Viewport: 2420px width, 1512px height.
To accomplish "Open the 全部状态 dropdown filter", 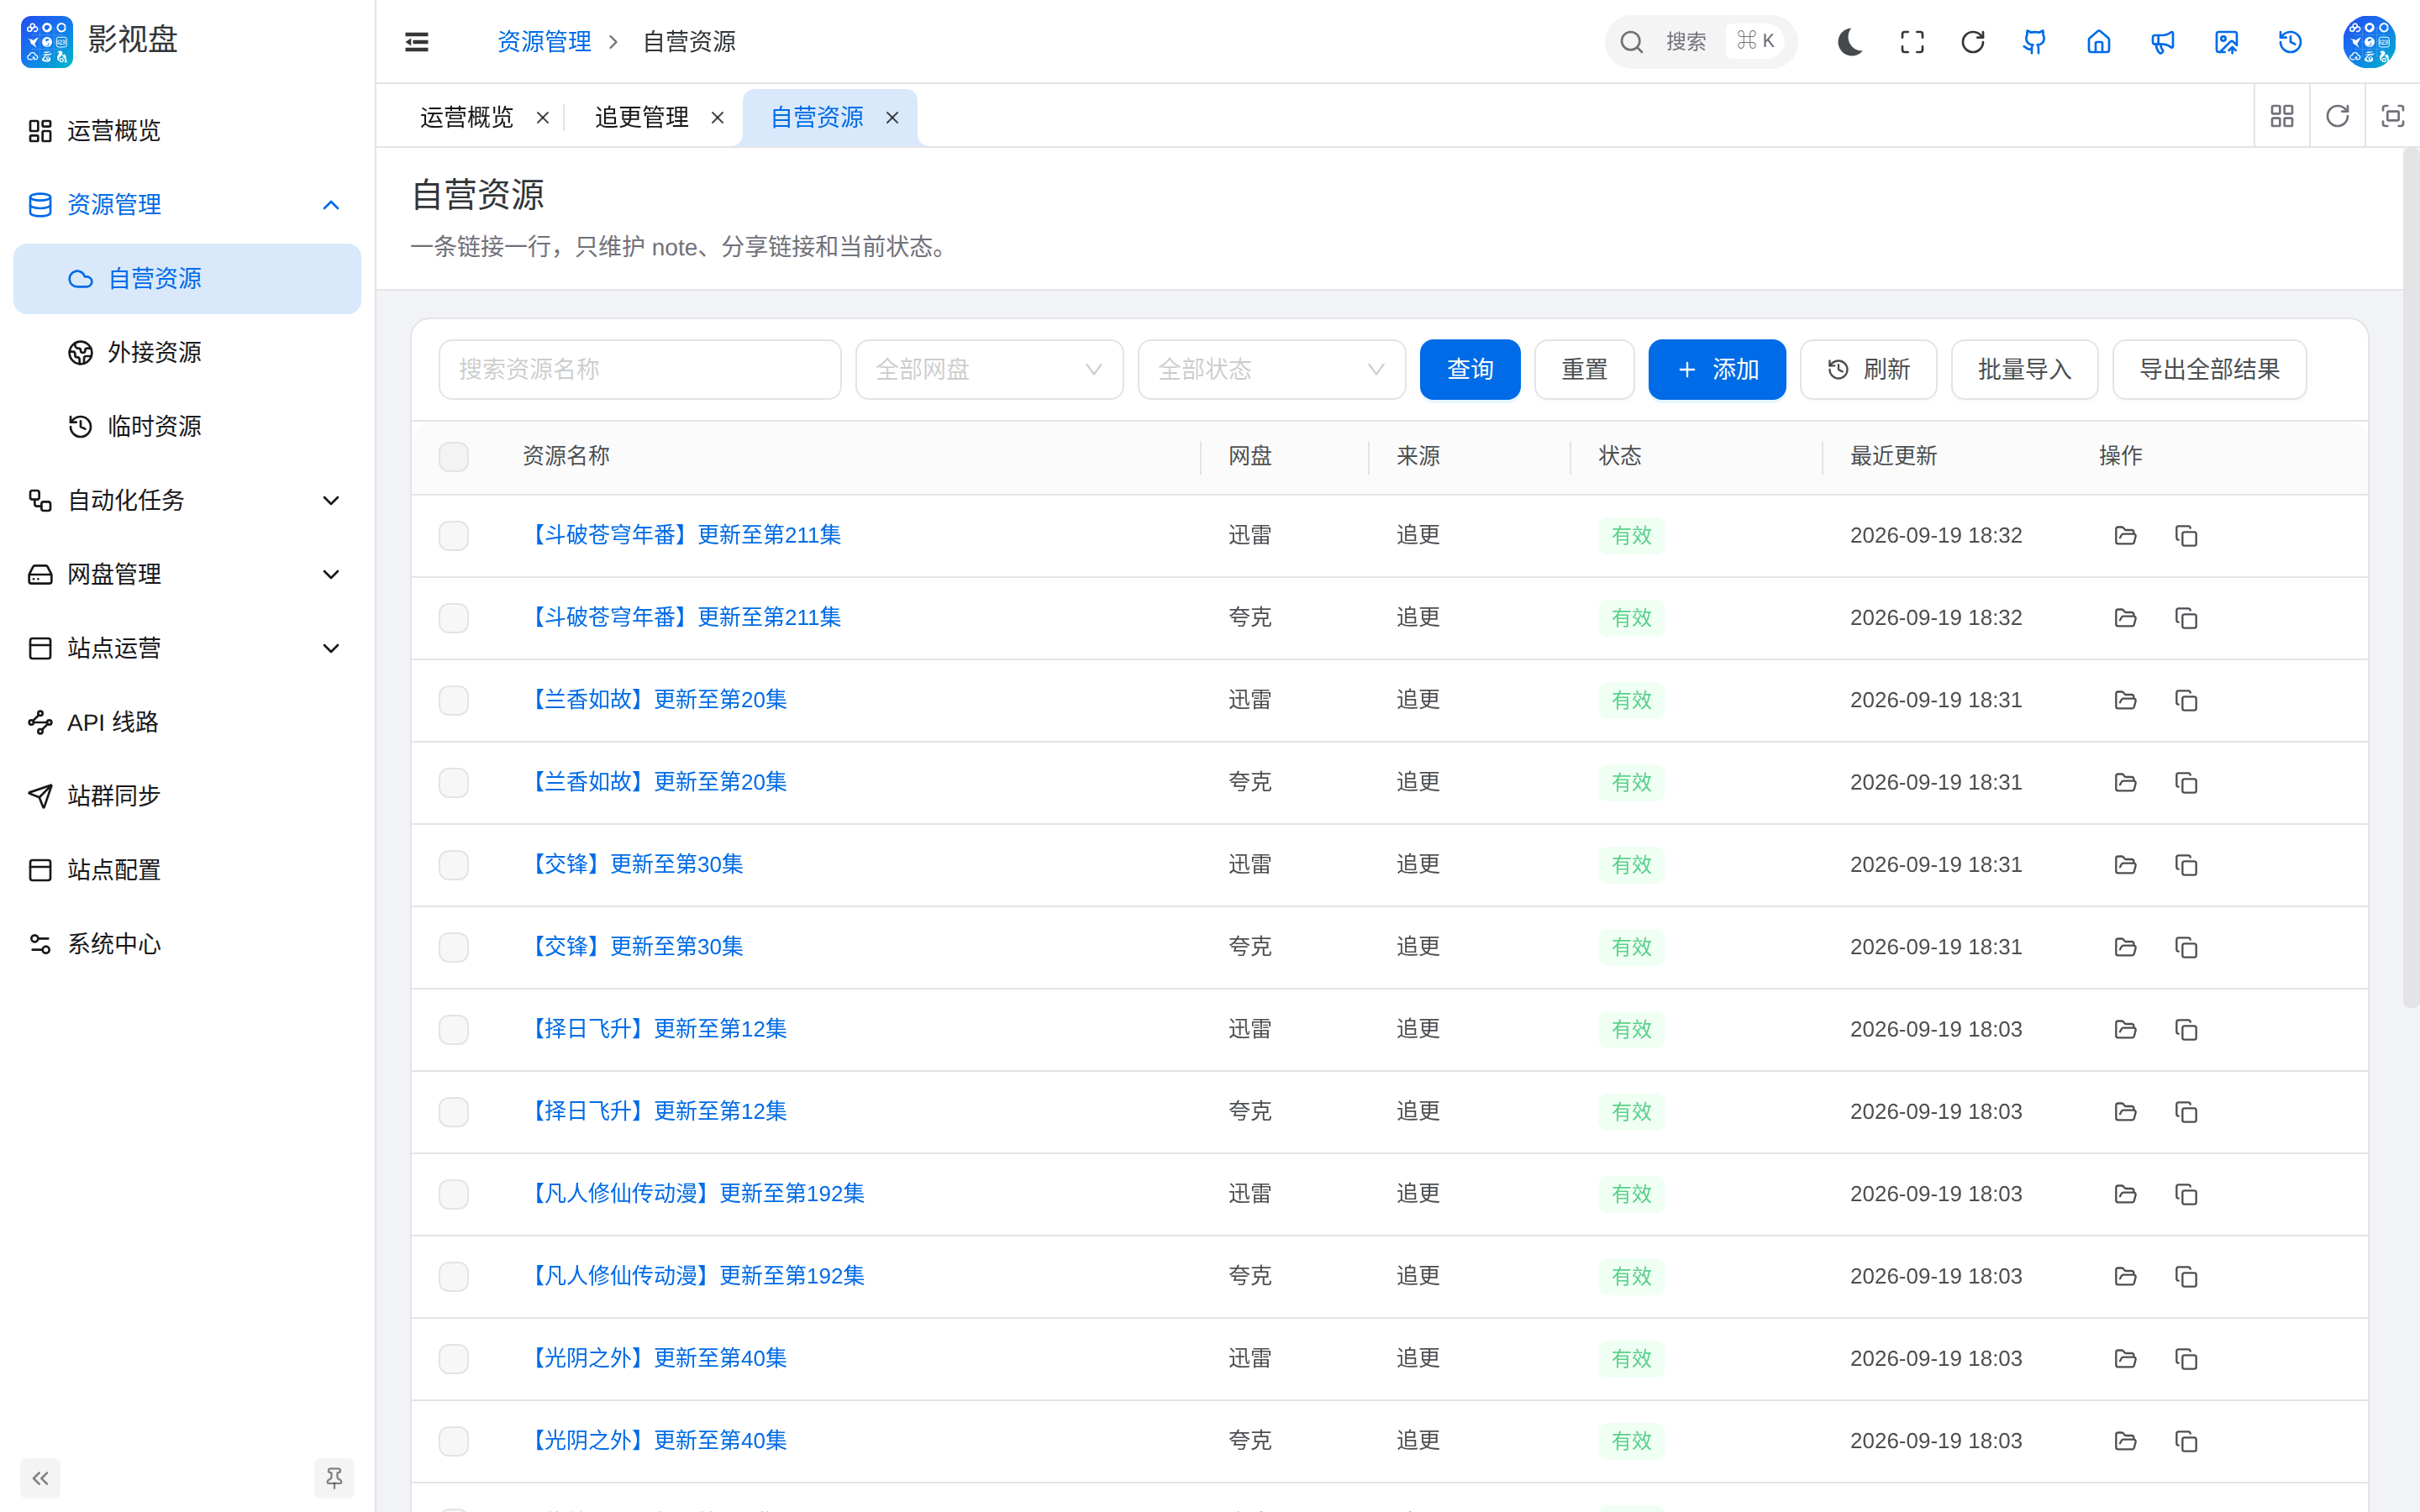I will click(x=1271, y=370).
